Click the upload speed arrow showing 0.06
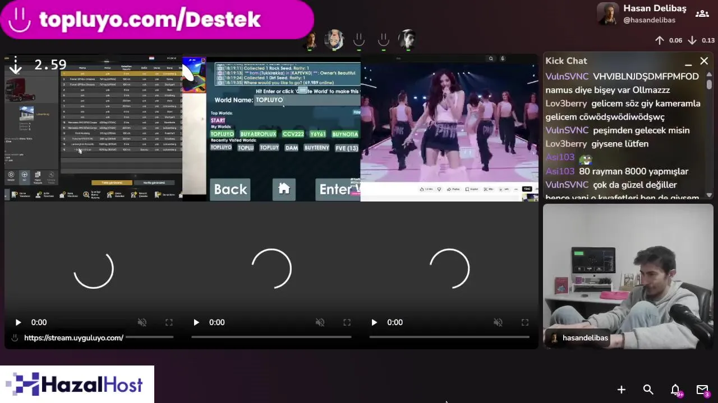Screen dimensions: 718x403 coord(660,40)
